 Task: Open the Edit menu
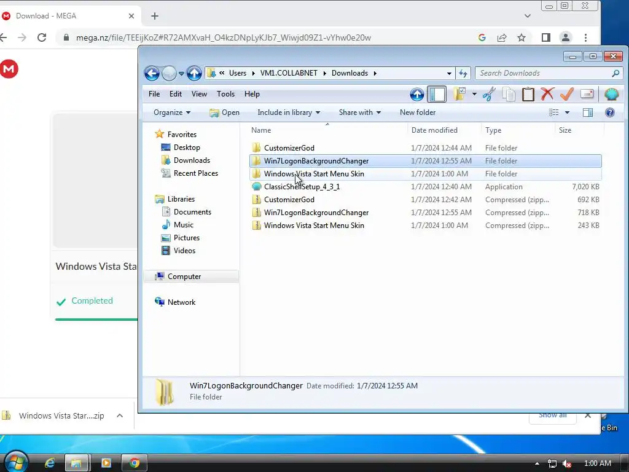(175, 94)
